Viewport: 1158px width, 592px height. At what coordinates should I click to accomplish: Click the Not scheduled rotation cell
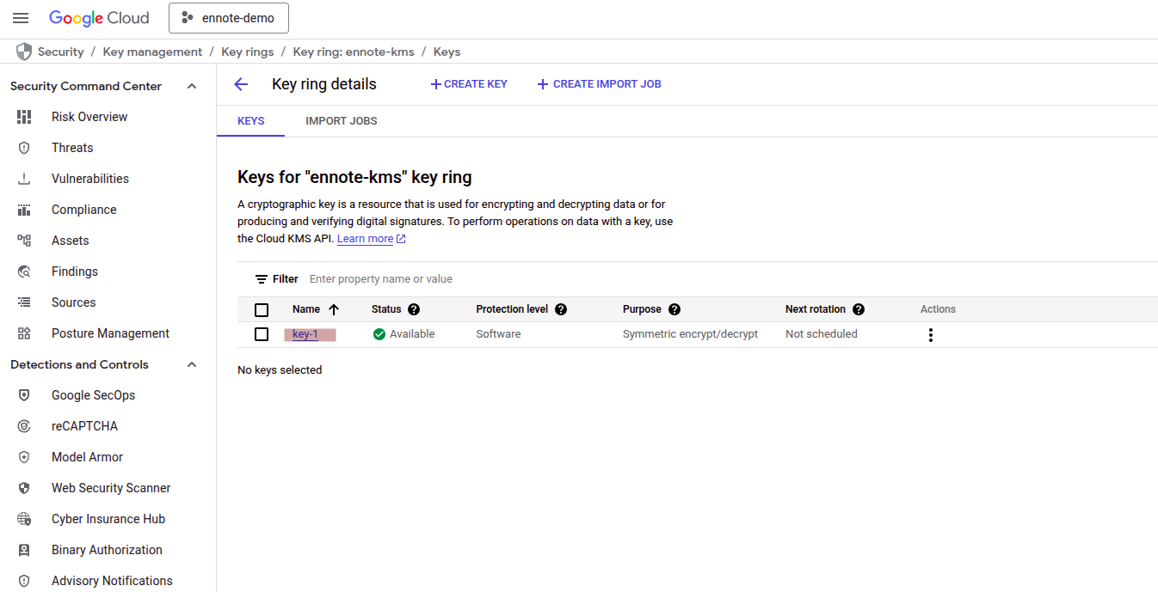[822, 334]
